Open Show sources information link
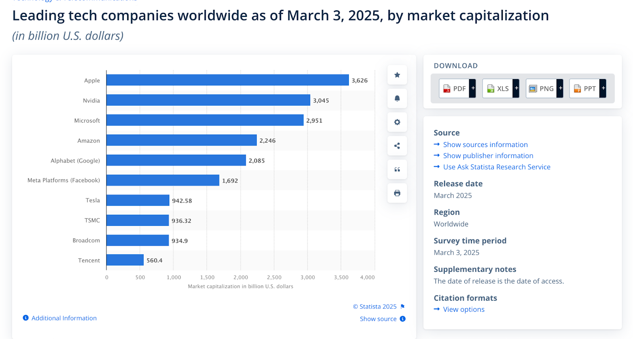 (485, 145)
